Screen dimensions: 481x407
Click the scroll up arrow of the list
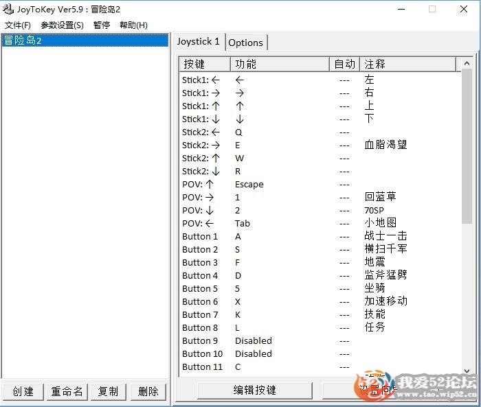click(467, 63)
